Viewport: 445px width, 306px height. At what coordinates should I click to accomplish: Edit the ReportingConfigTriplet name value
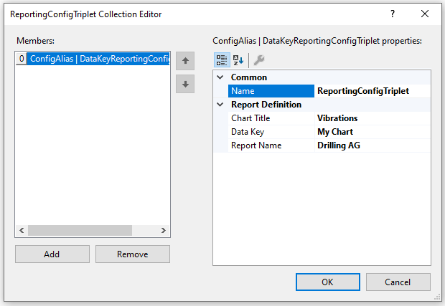tap(373, 91)
